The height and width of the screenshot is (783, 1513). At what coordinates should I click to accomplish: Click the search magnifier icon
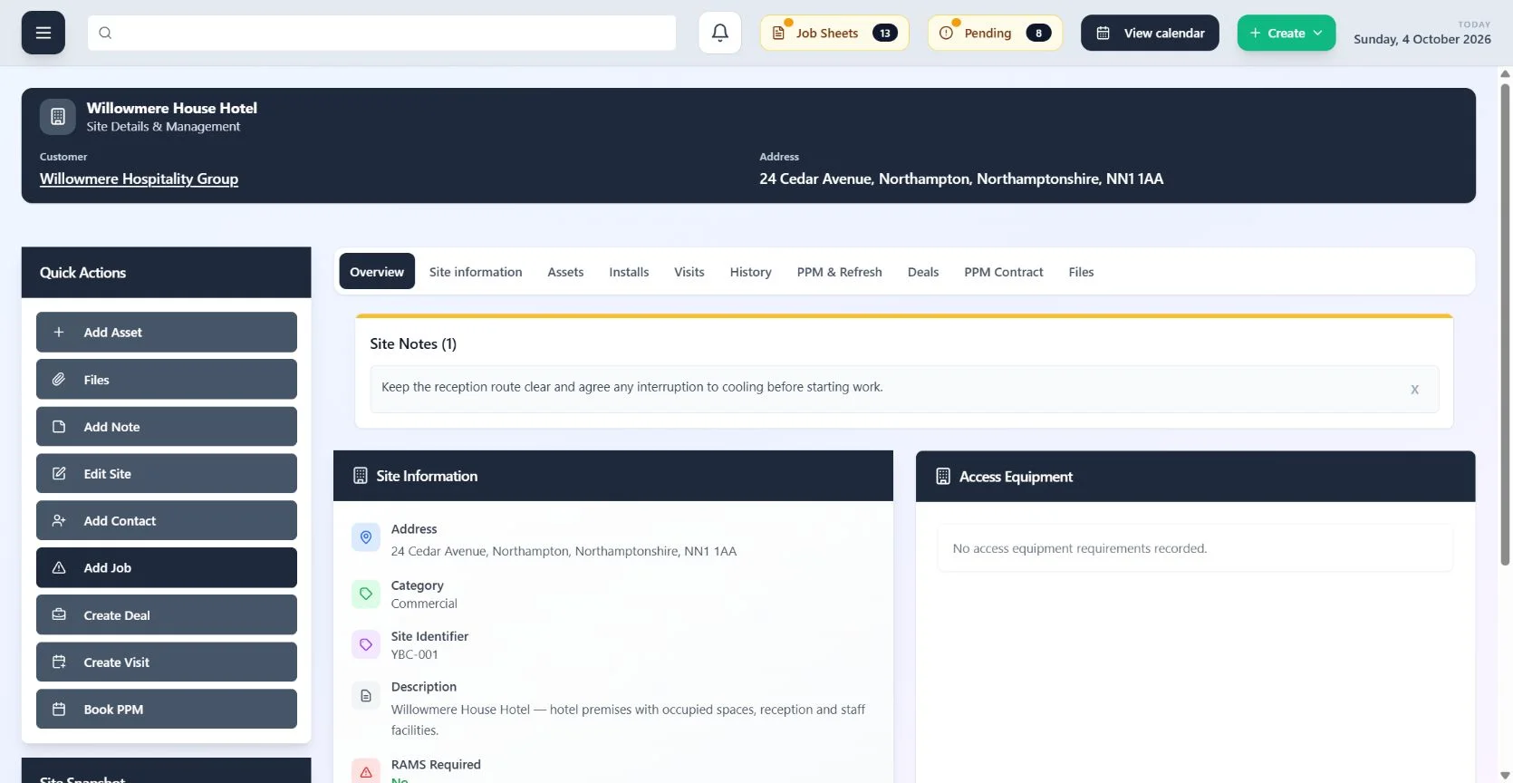105,33
